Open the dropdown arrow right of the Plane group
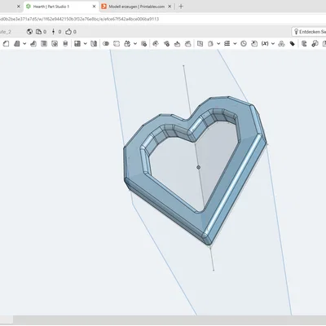This screenshot has width=326, height=326. 218,43
